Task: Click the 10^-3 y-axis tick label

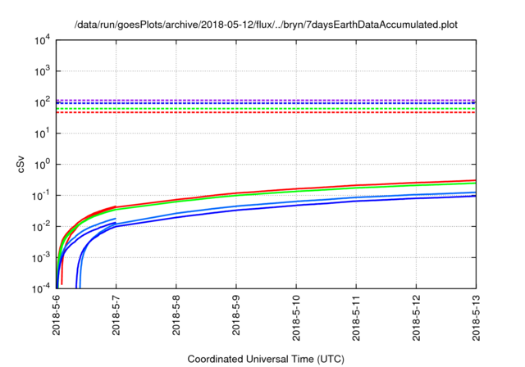Action: (41, 258)
